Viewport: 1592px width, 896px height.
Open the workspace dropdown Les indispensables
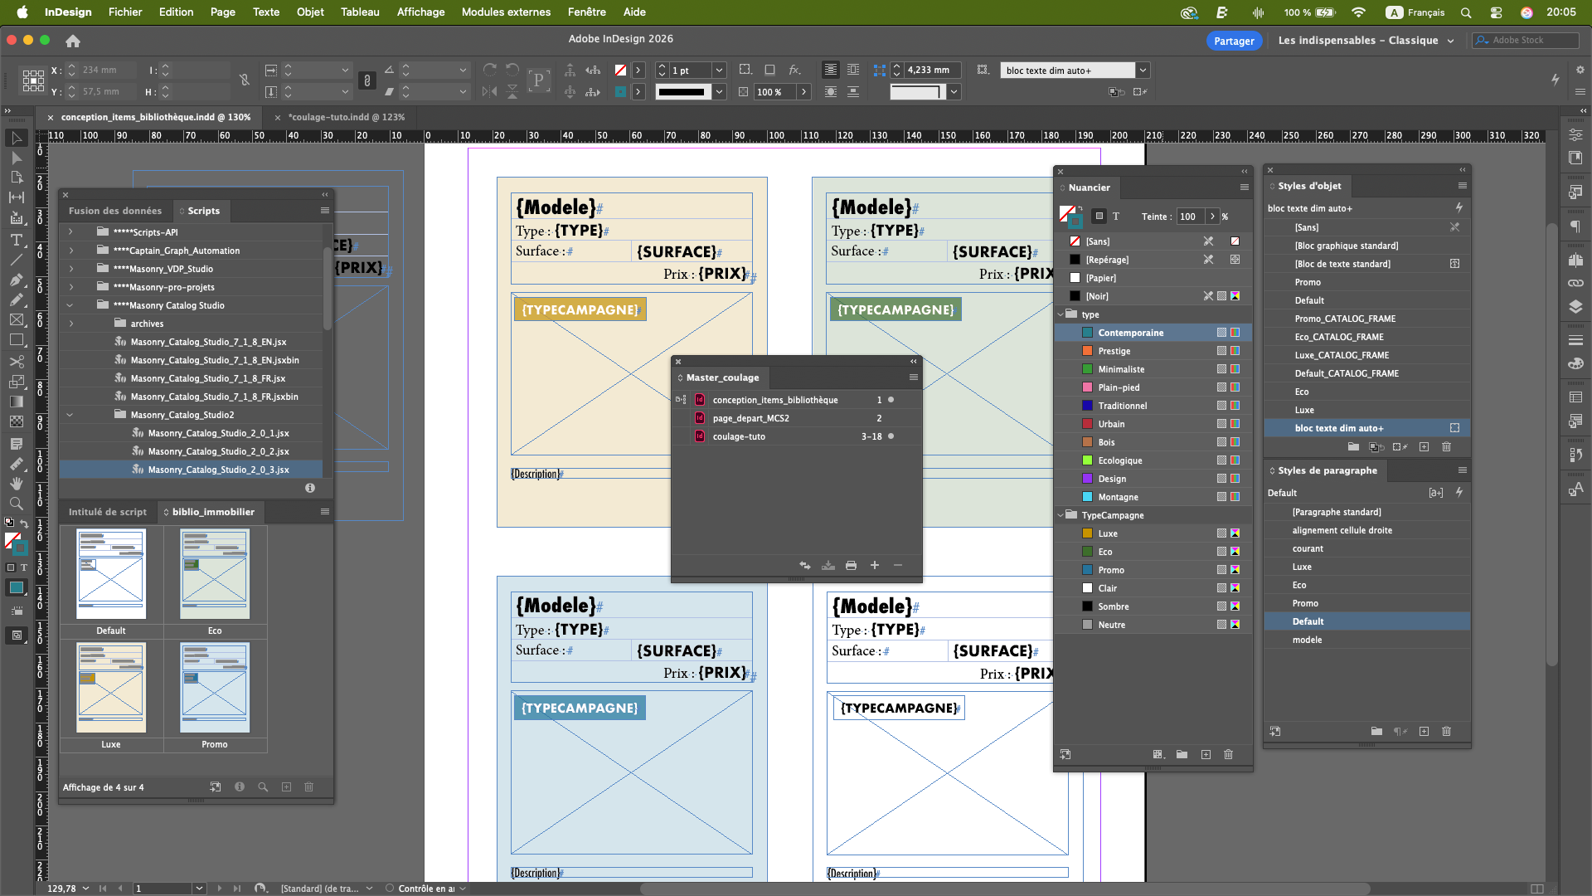point(1366,41)
